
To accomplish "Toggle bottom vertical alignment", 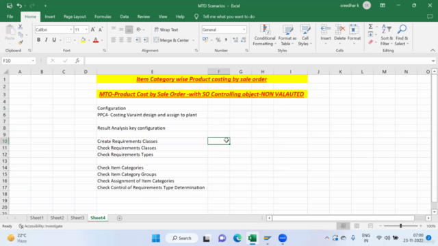I will [x=129, y=29].
